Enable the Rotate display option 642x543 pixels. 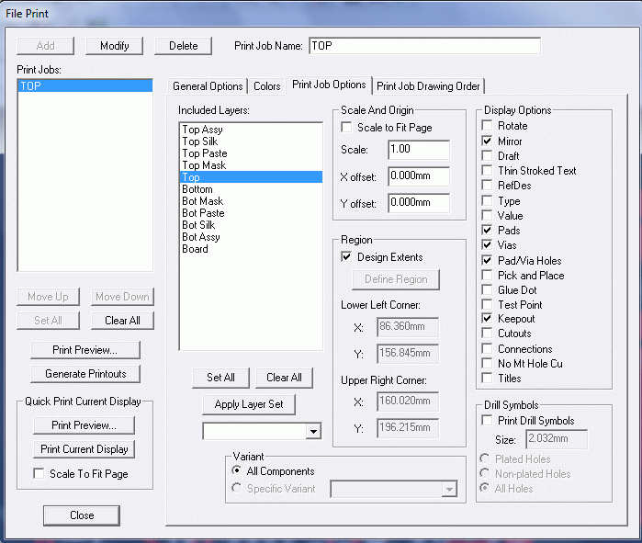487,127
